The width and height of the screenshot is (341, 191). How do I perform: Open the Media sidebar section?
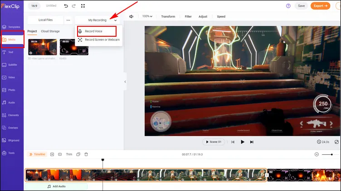coord(11,39)
